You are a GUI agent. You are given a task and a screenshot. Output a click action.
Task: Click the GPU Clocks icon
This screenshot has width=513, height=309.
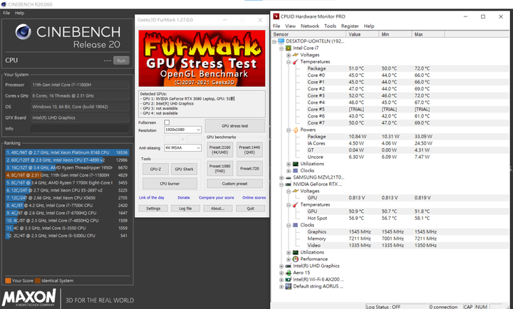[296, 225]
